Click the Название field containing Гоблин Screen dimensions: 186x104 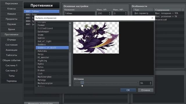(80, 14)
